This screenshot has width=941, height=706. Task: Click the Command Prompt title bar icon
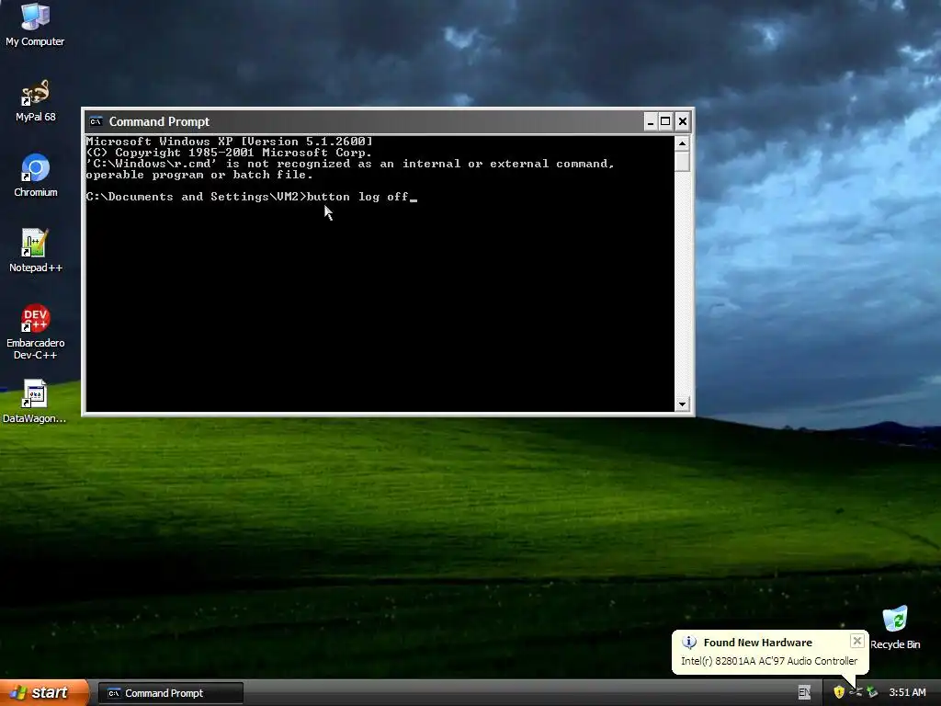point(96,122)
